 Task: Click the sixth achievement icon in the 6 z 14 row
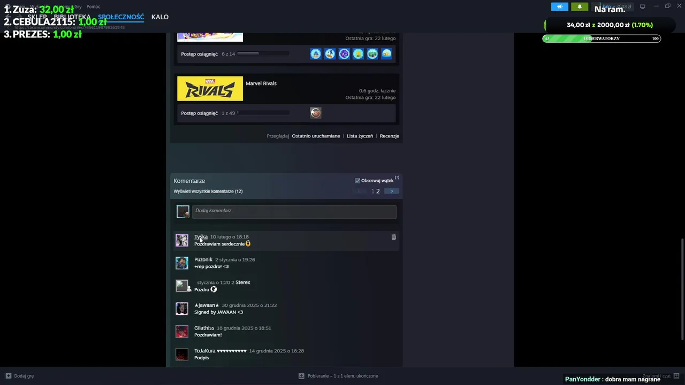point(386,53)
